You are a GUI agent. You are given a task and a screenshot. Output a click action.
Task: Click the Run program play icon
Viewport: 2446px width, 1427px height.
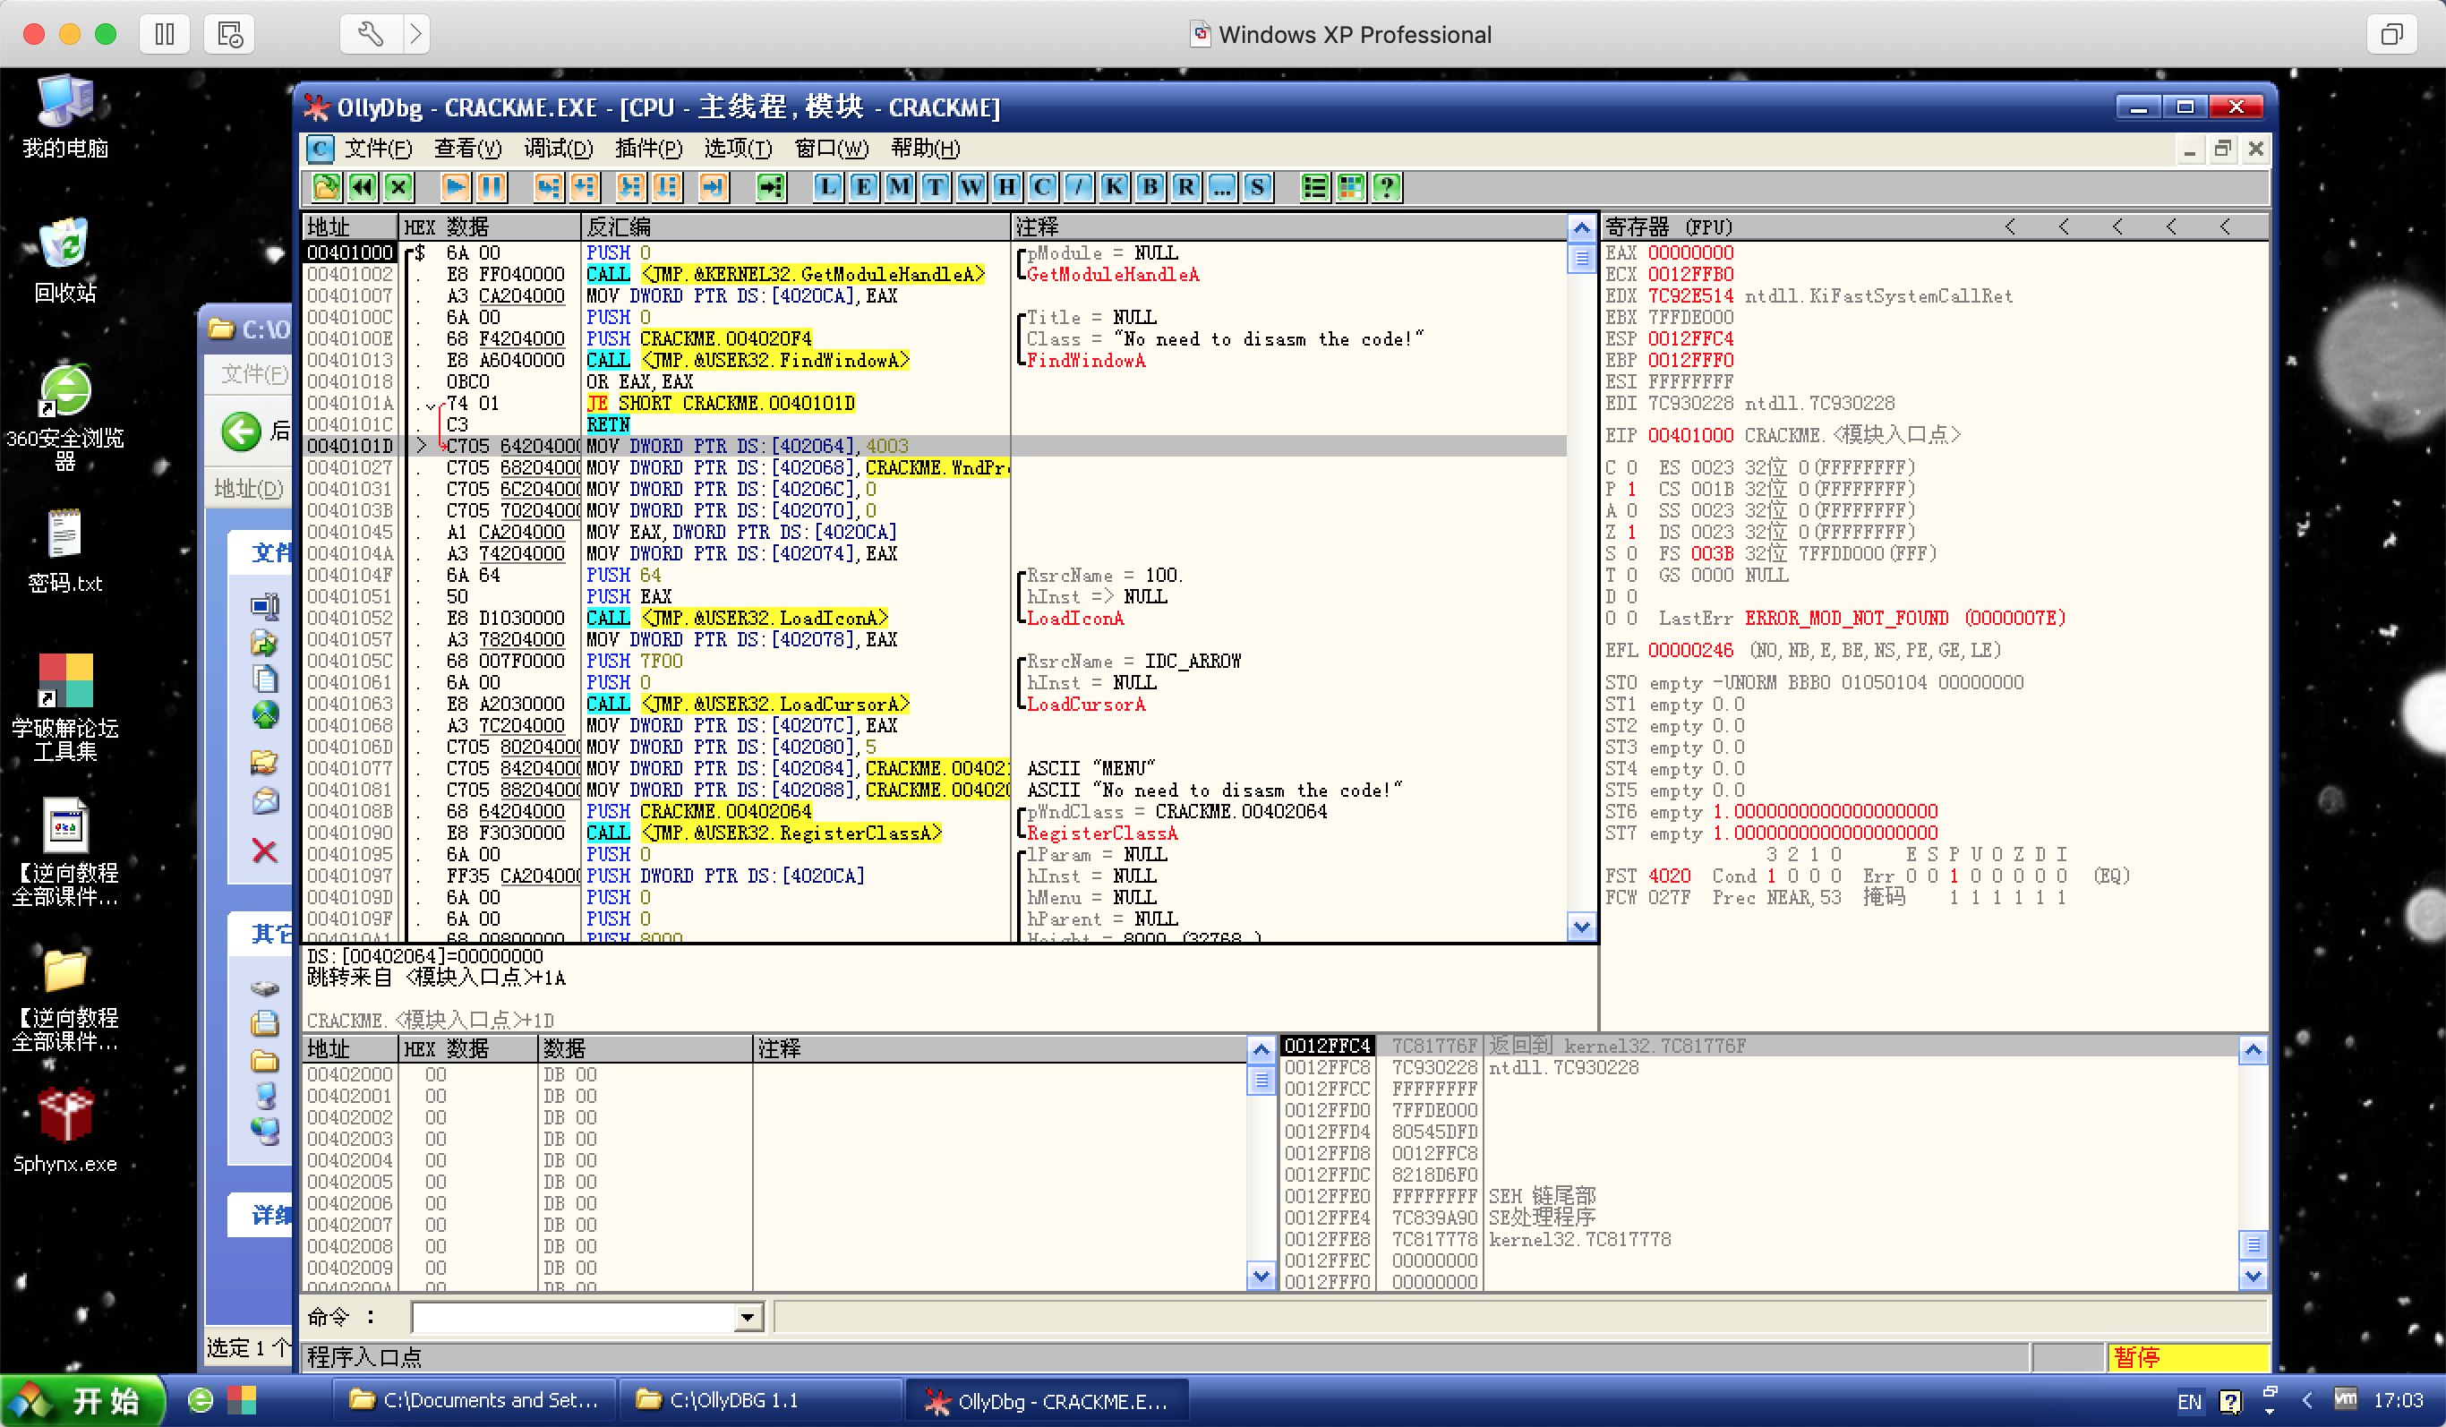pos(454,186)
